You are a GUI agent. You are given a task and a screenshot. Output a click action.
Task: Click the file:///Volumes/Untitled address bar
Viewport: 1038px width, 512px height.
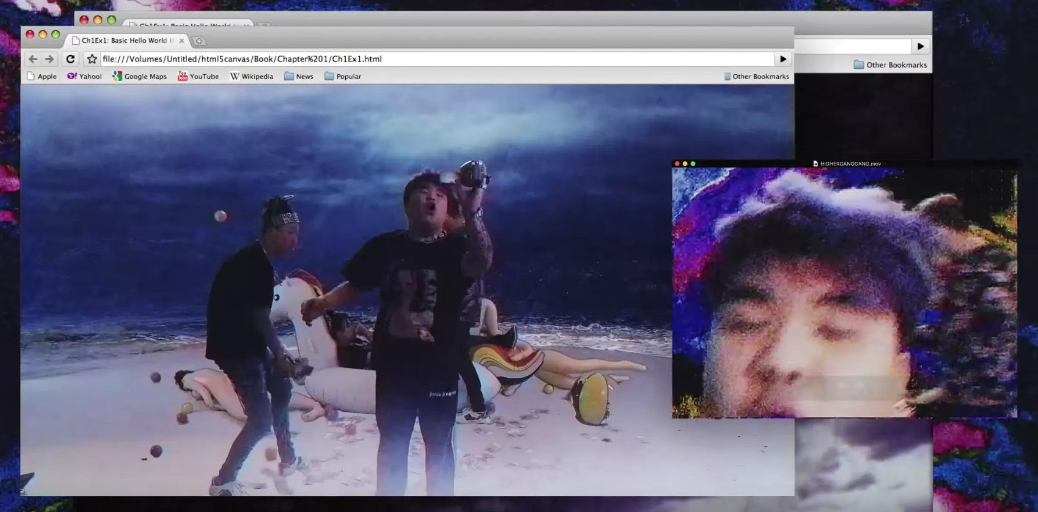[437, 59]
